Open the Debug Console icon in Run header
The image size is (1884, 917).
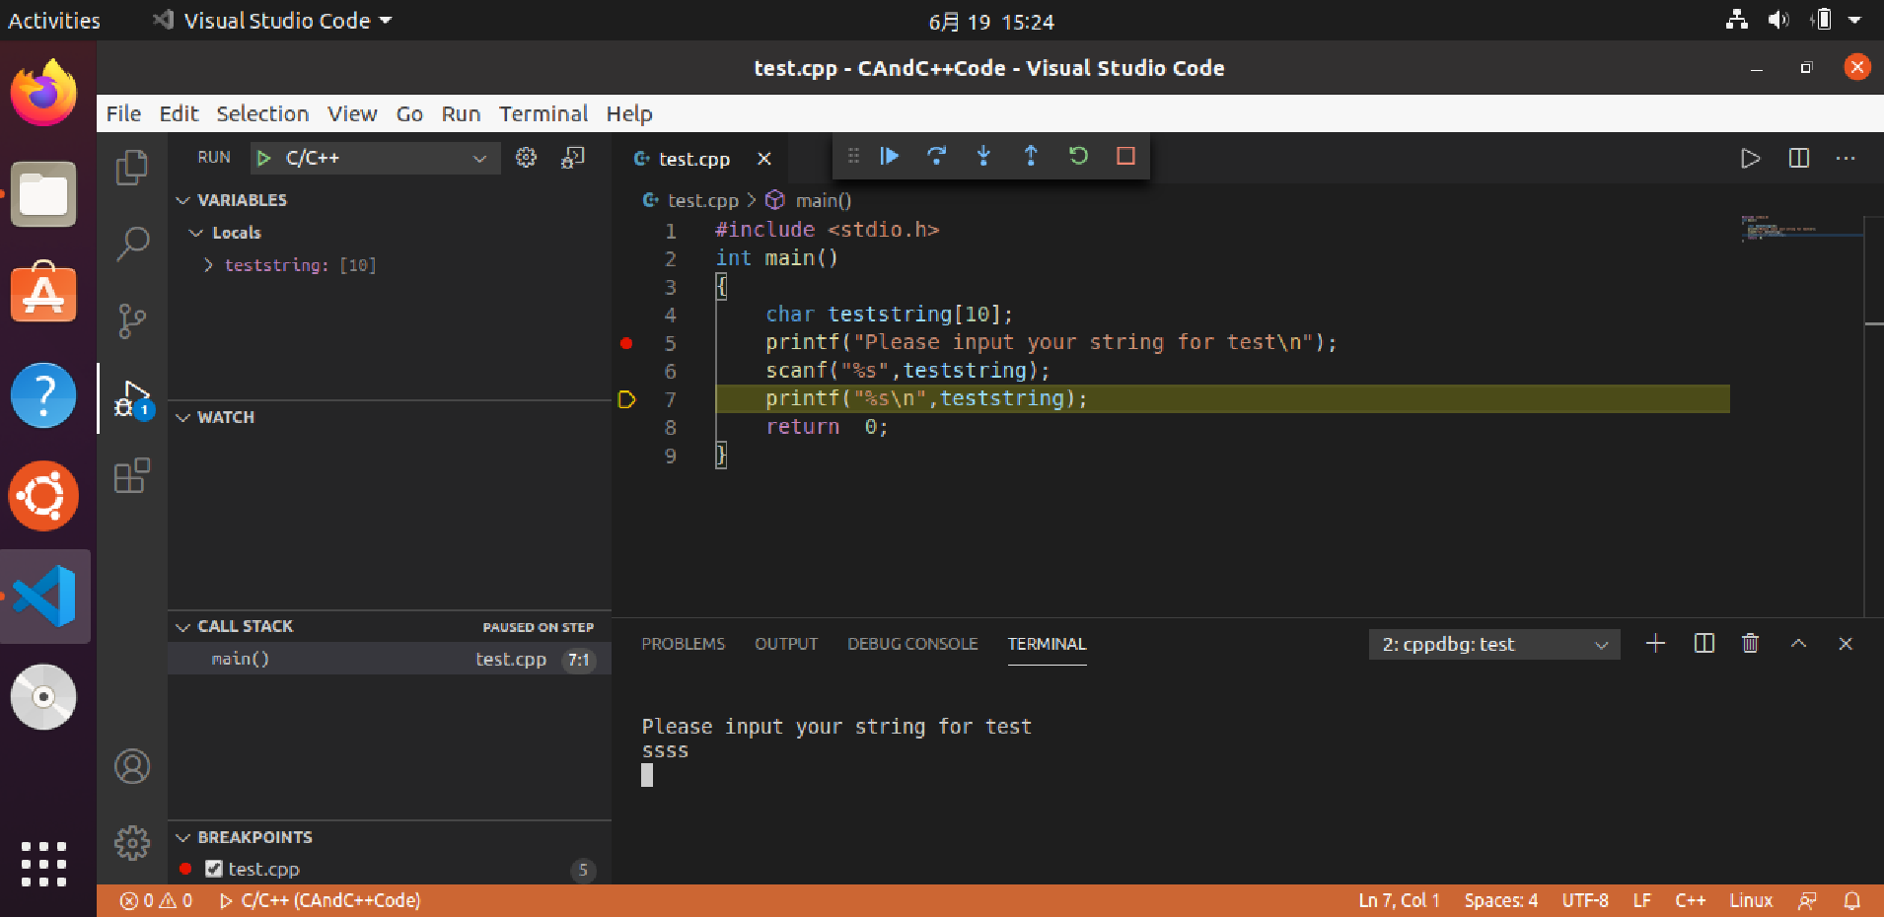(x=573, y=158)
